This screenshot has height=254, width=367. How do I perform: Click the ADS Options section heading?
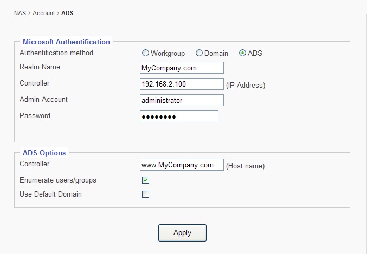pyautogui.click(x=44, y=153)
